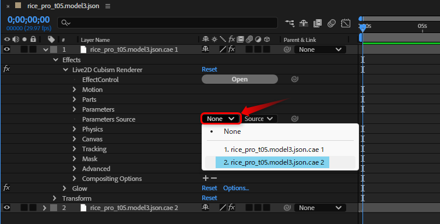Toggle the quality switch on layer 1
Screen dimensions: 440x224
223,49
